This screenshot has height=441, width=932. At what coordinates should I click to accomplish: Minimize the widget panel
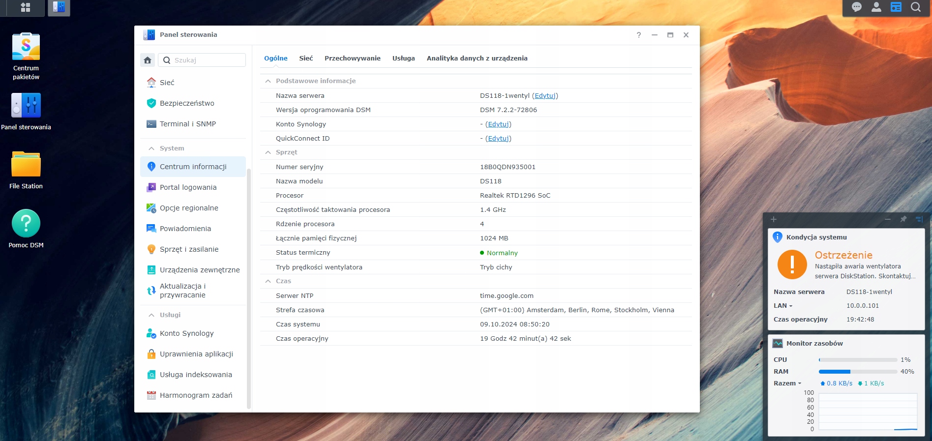point(888,219)
